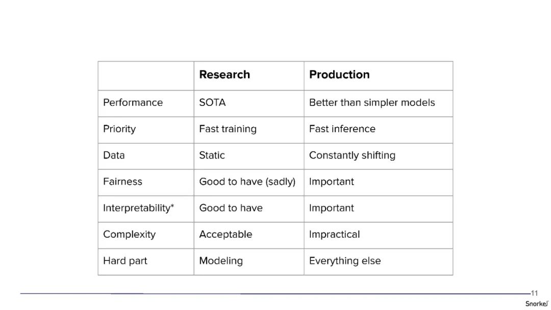This screenshot has height=310, width=551.
Task: Select the "Good to have (sadly)" cell
Action: click(247, 182)
